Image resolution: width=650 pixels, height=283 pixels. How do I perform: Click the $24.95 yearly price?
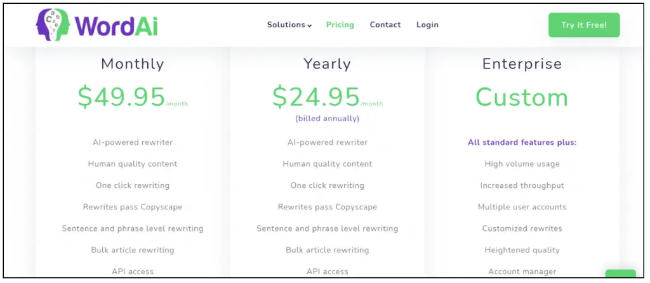317,96
